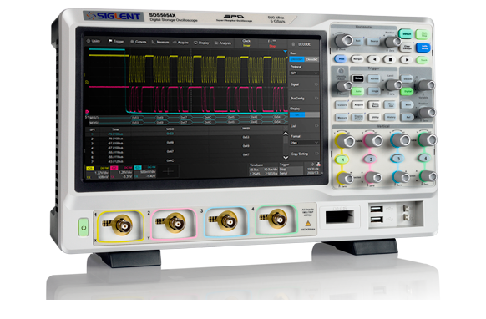Push the play forward arrow button
Image resolution: width=486 pixels, height=319 pixels.
coord(406,59)
